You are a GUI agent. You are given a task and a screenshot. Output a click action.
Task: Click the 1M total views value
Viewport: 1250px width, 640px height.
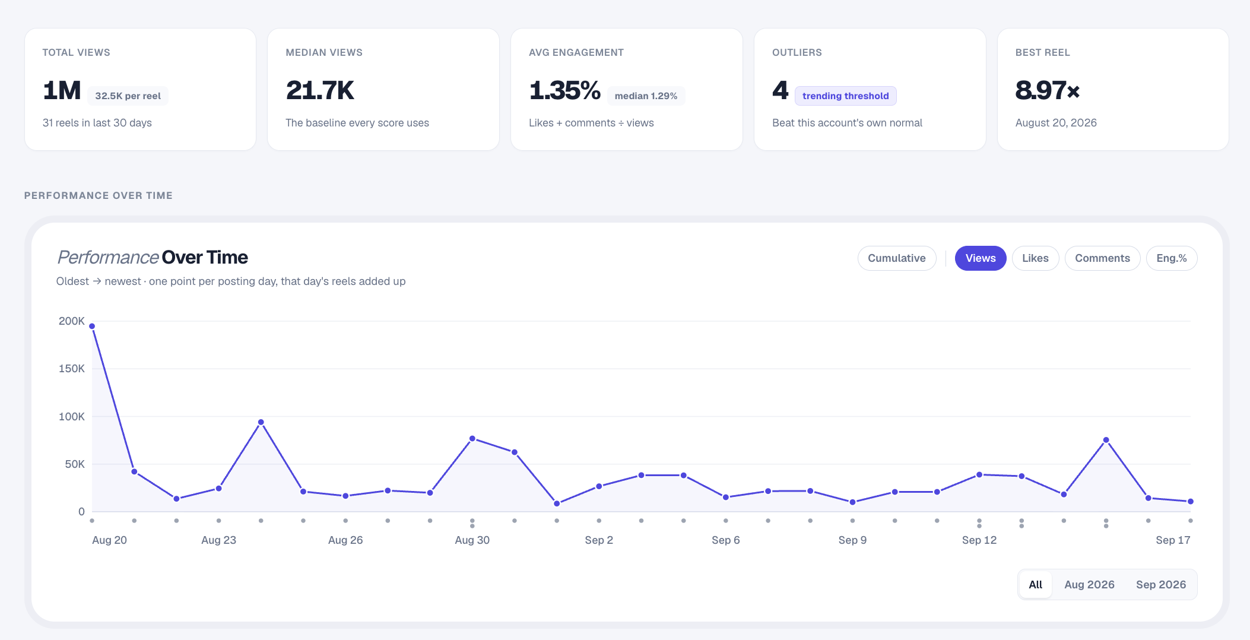click(x=62, y=90)
